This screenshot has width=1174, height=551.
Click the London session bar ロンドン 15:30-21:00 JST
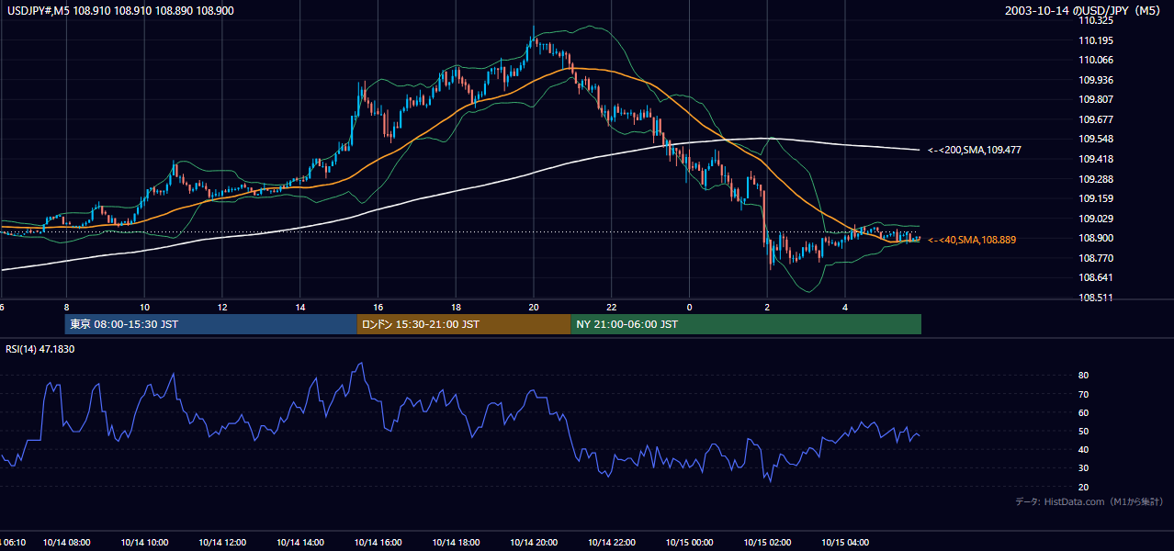464,324
